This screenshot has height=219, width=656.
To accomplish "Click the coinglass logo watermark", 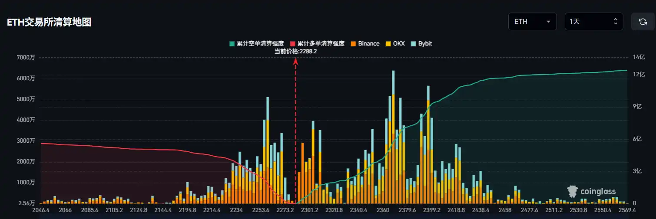I will pyautogui.click(x=591, y=191).
